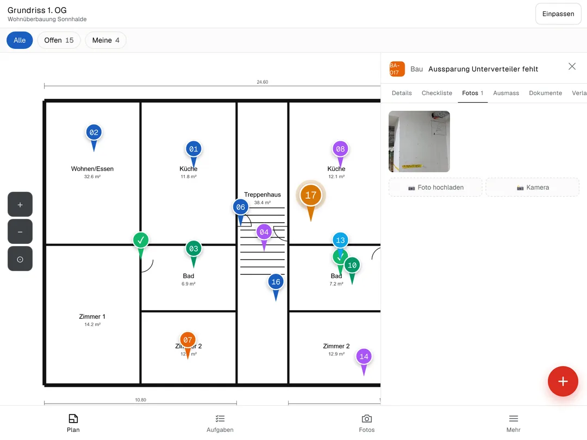This screenshot has width=587, height=440.
Task: Select blue pin 16
Action: point(276,282)
